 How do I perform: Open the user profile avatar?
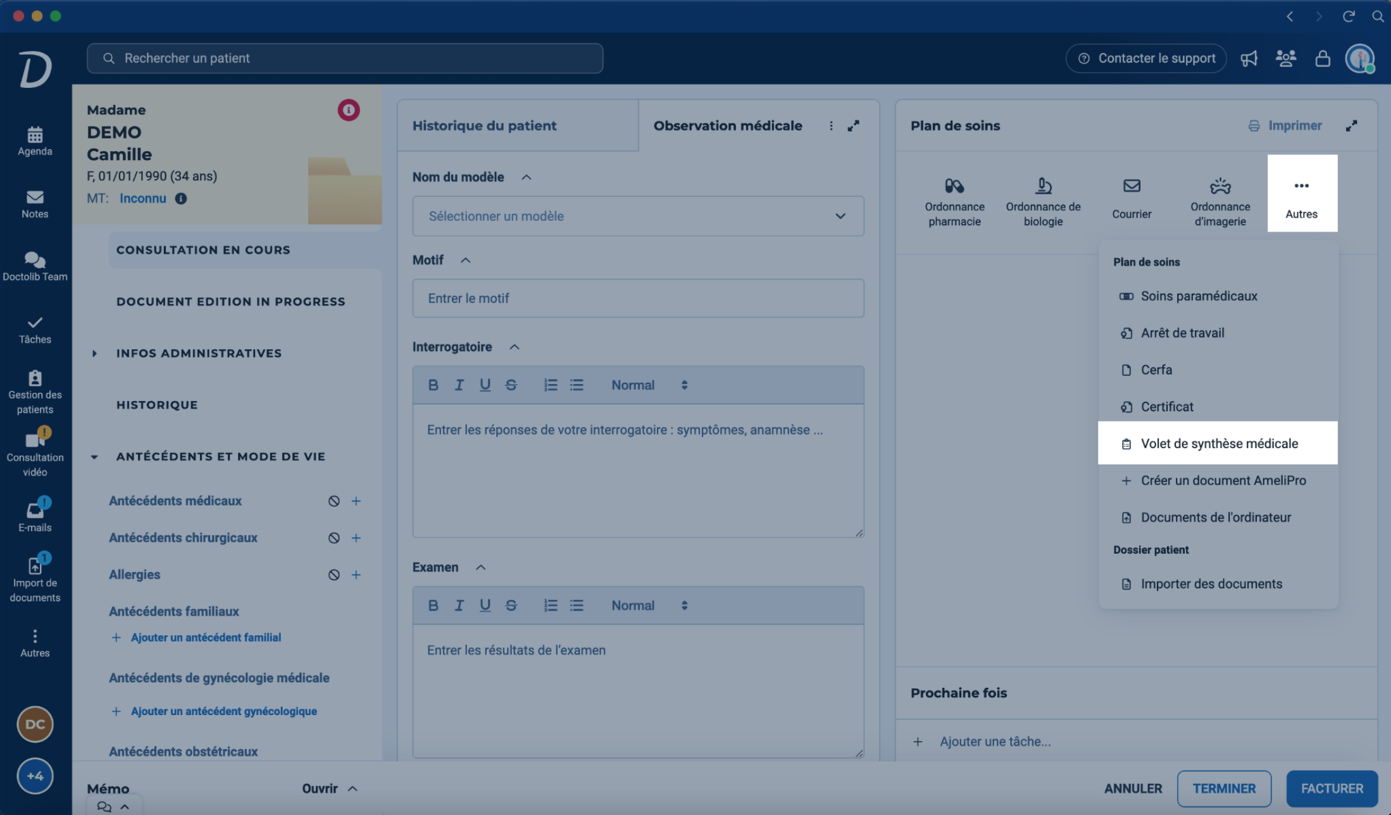1360,59
